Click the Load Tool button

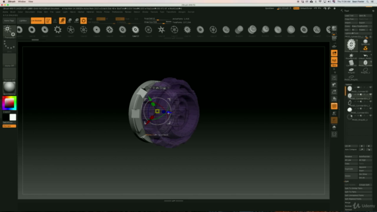(351, 16)
